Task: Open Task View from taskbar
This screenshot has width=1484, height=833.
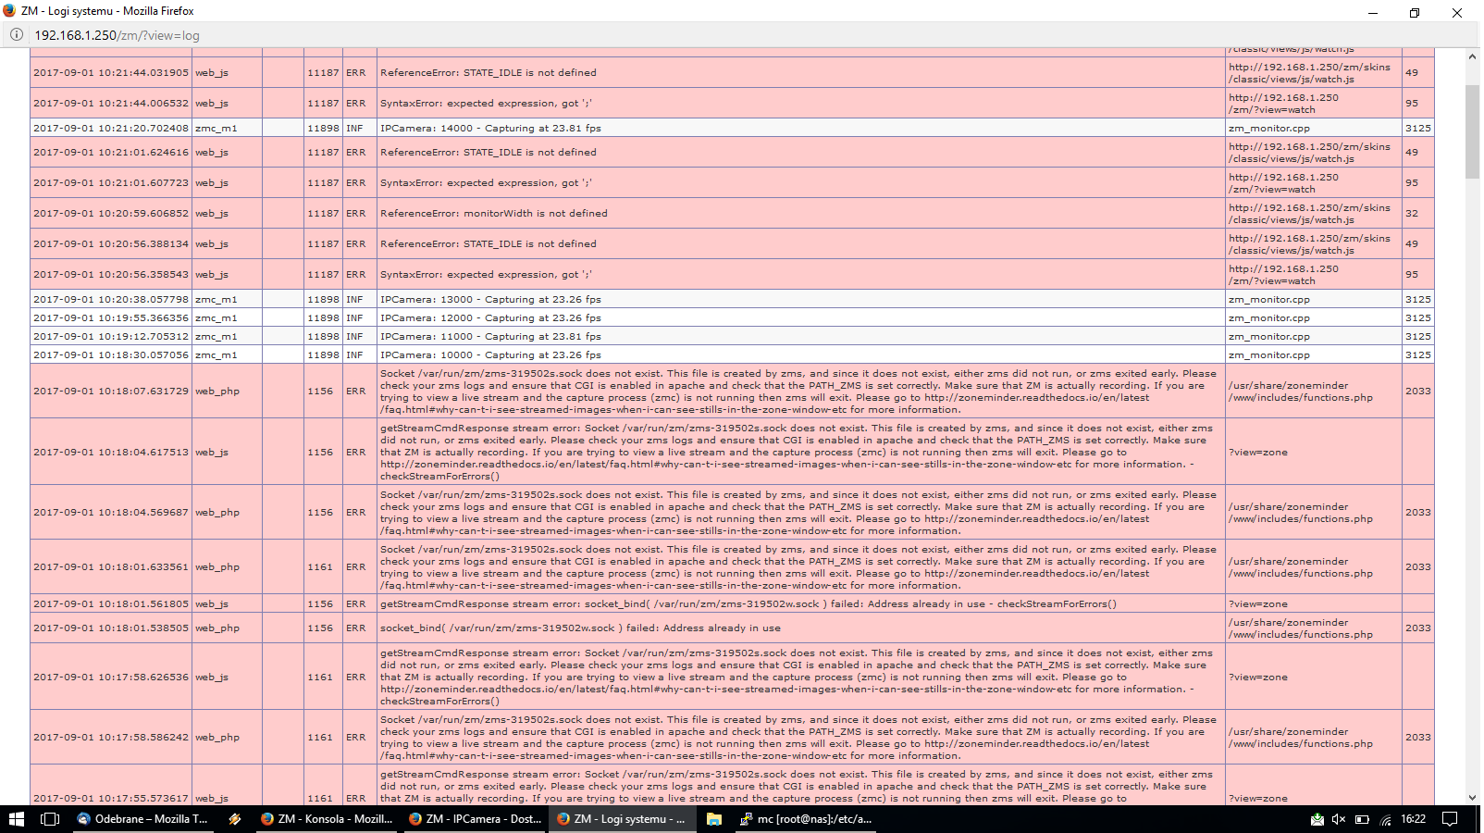Action: (50, 819)
